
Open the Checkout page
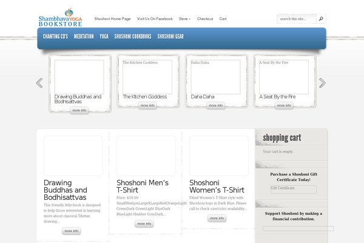205,19
